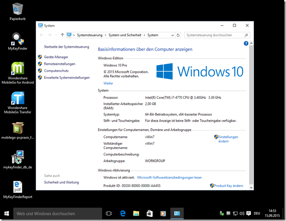Click the computer icon in address bar
The width and height of the screenshot is (286, 221).
pyautogui.click(x=69, y=35)
